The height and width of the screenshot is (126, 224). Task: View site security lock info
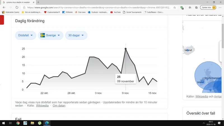coord(24,8)
